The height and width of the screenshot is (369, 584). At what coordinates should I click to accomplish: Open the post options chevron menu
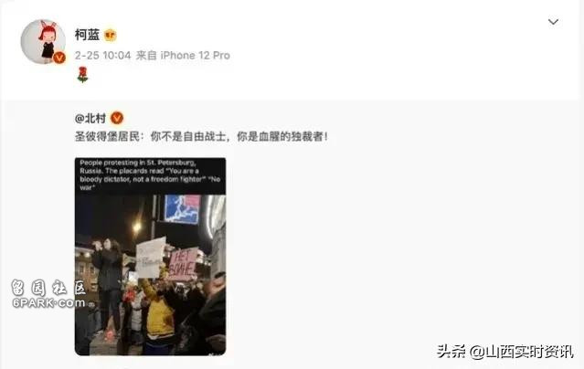553,22
